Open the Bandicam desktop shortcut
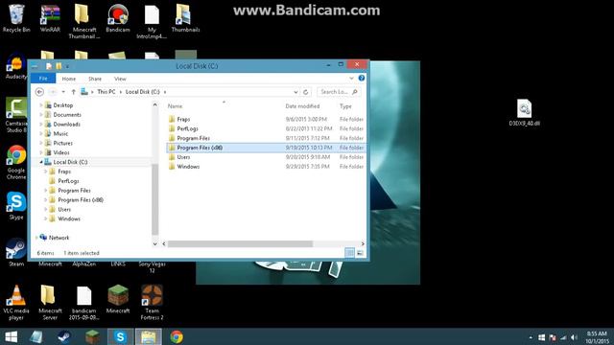 (118, 18)
